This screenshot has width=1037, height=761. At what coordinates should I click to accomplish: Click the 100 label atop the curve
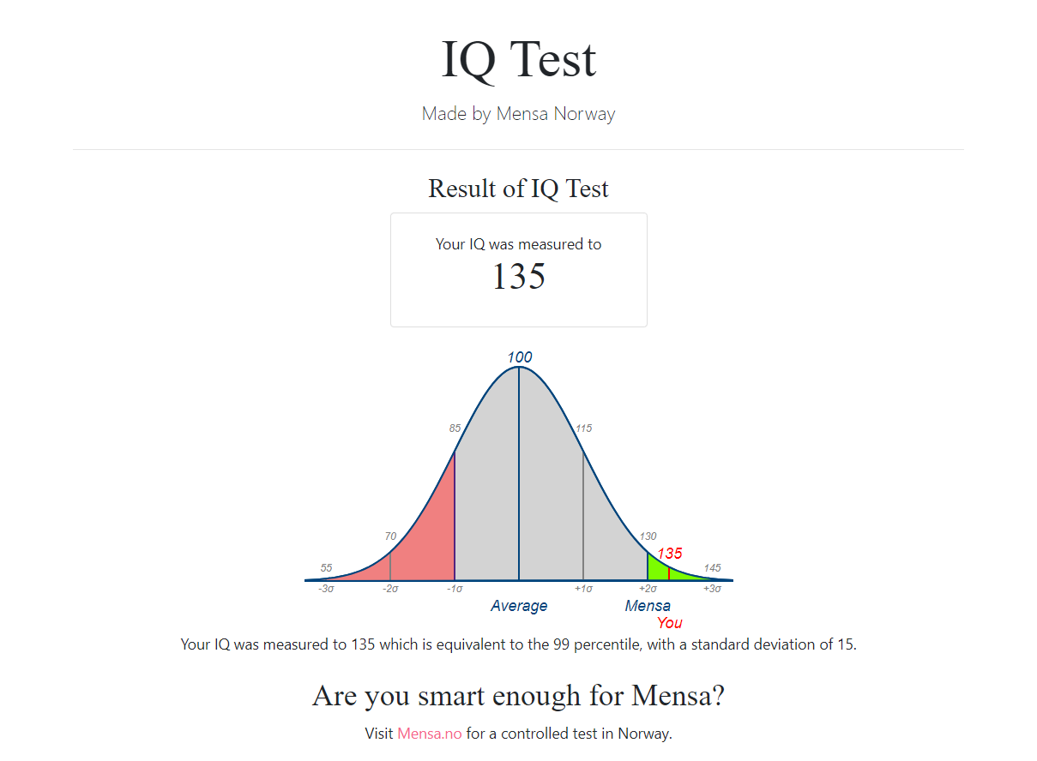[x=519, y=357]
